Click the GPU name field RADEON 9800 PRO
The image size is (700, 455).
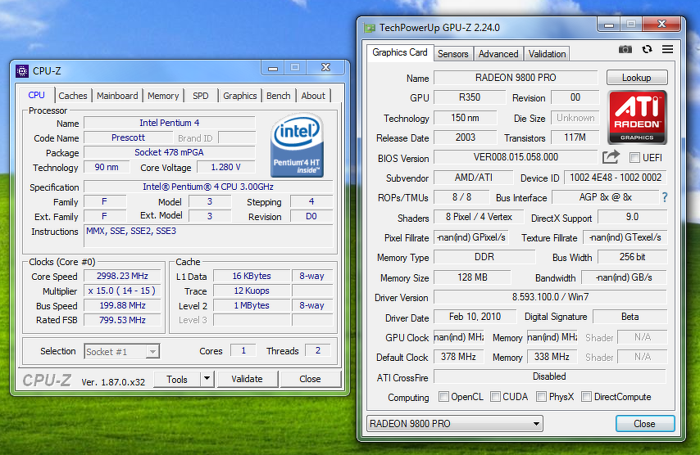point(516,78)
